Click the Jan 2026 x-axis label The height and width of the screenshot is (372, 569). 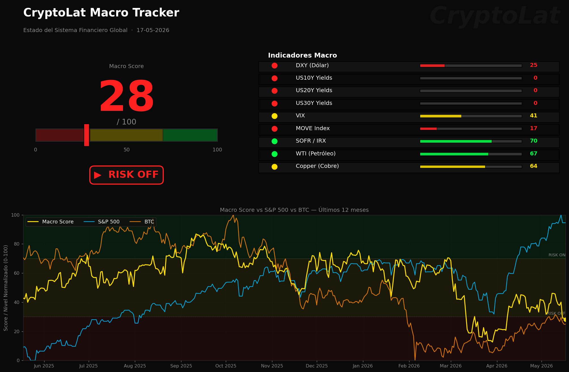363,366
